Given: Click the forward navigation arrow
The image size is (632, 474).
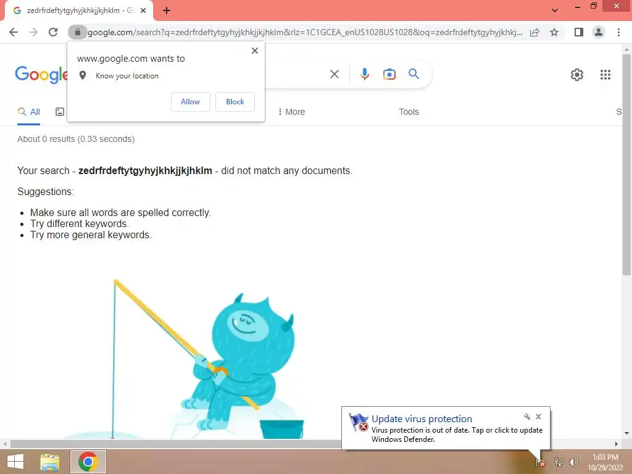Looking at the screenshot, I should pos(33,32).
